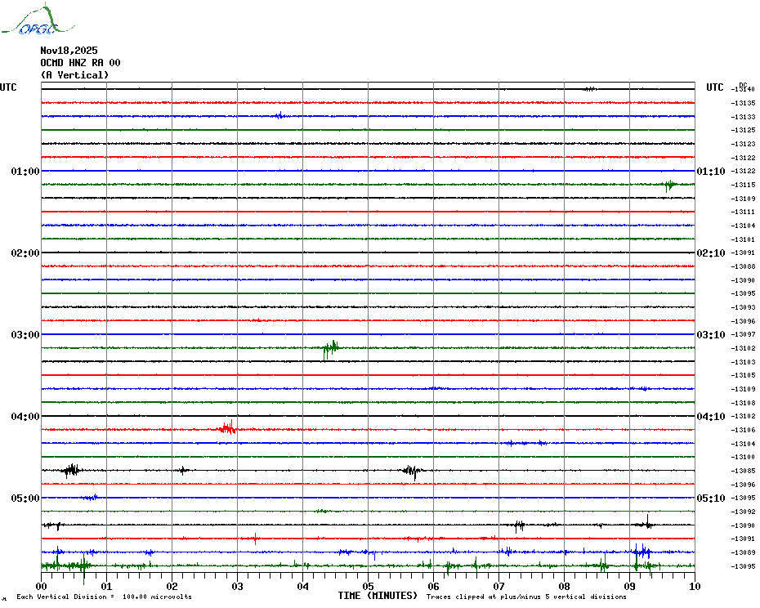Click the Each Vertical Division scale note
The height and width of the screenshot is (608, 760).
pyautogui.click(x=104, y=597)
